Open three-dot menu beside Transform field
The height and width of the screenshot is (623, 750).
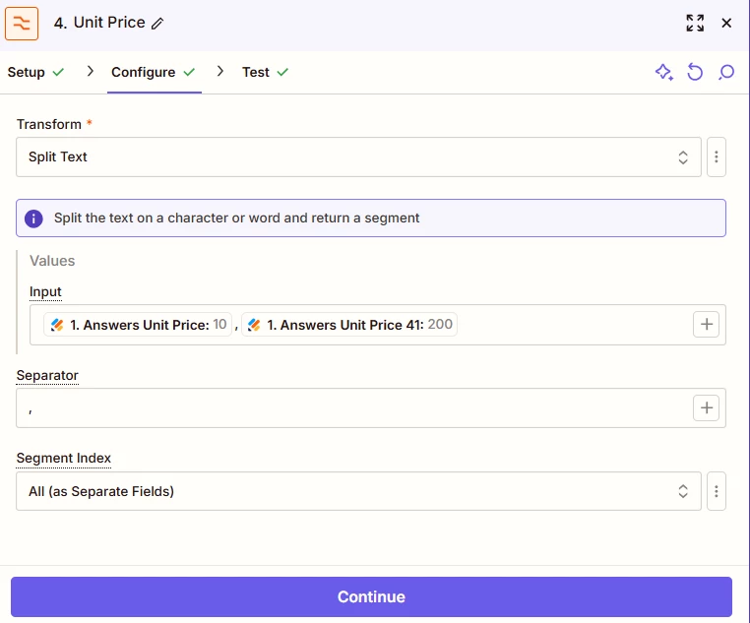pyautogui.click(x=716, y=156)
